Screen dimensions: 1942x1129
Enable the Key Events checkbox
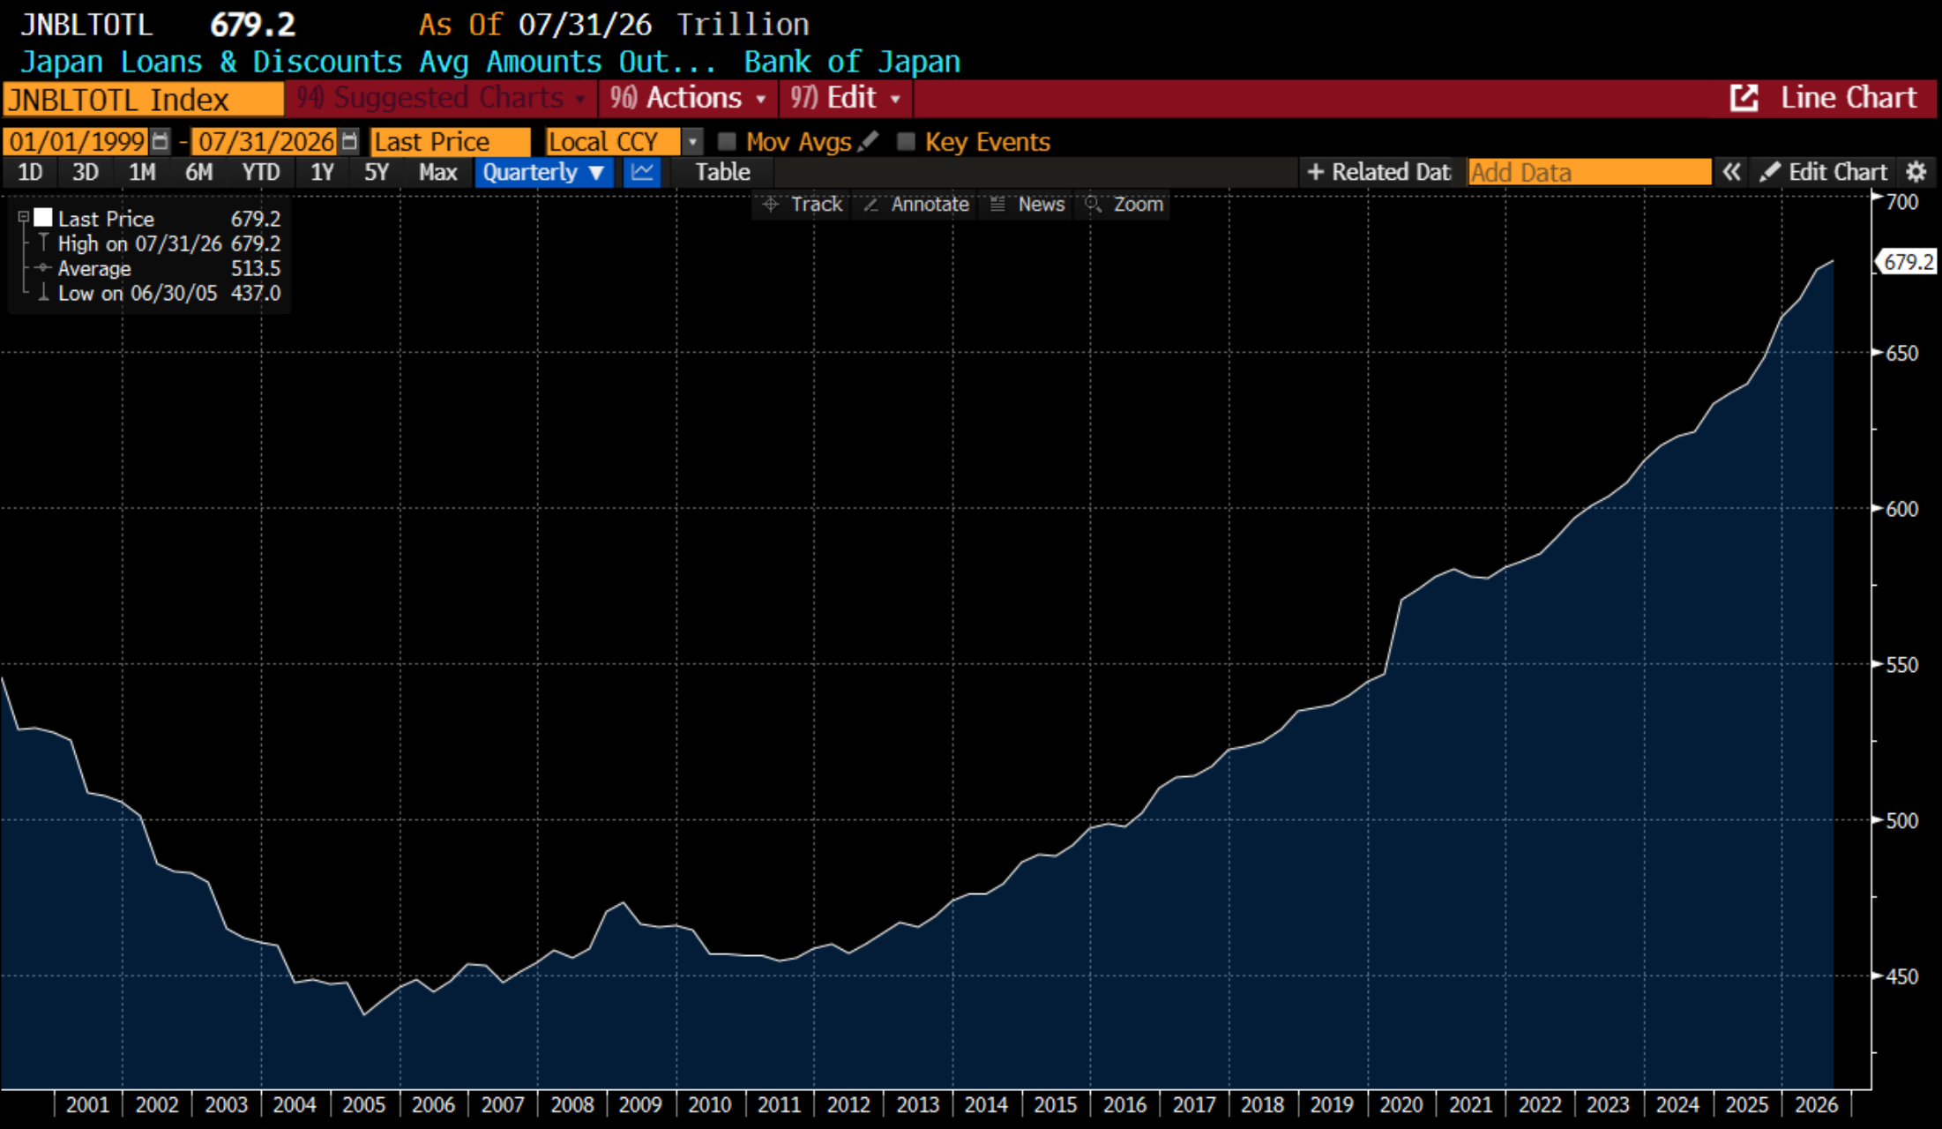[x=906, y=141]
